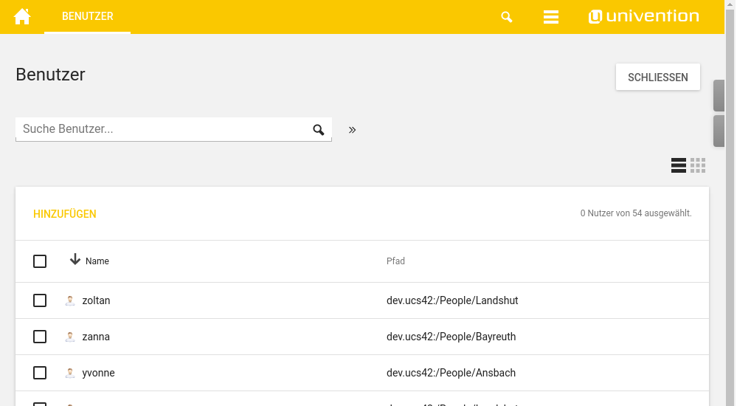Image resolution: width=737 pixels, height=406 pixels.
Task: Mark the checkbox for yvonne
Action: [40, 373]
